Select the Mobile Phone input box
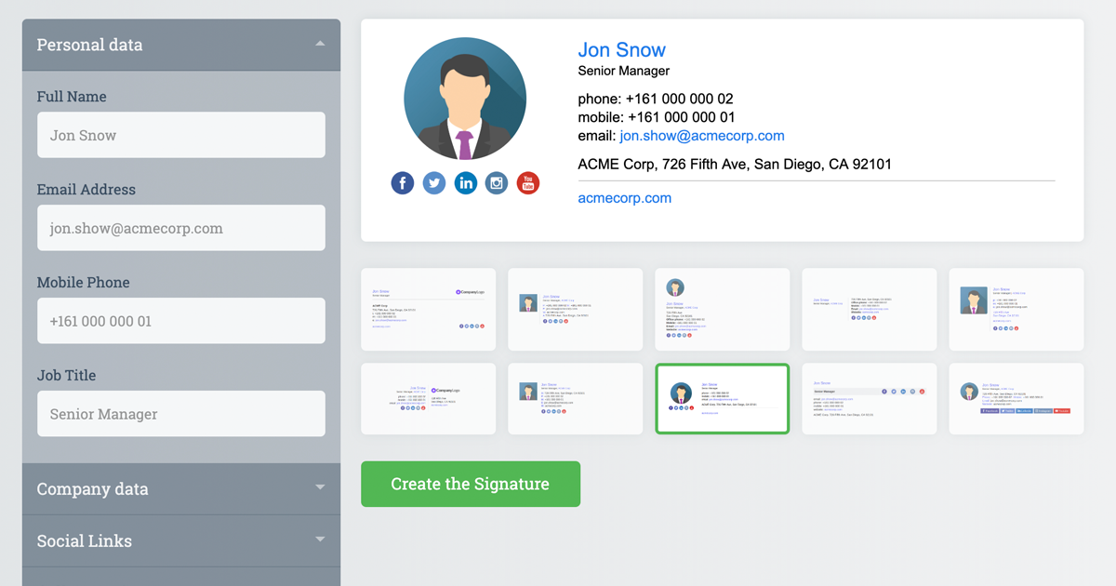The width and height of the screenshot is (1116, 586). click(181, 321)
